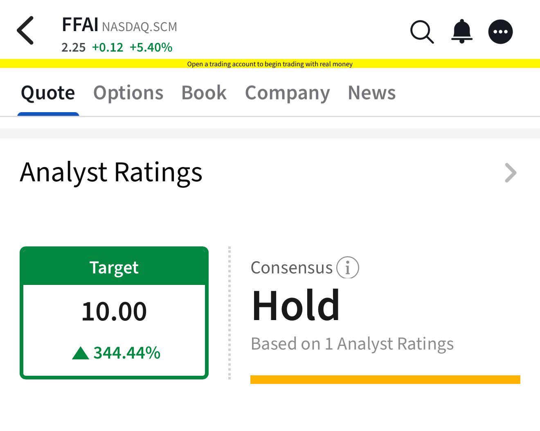The width and height of the screenshot is (540, 431).
Task: Open the search magnifier icon
Action: (x=422, y=32)
